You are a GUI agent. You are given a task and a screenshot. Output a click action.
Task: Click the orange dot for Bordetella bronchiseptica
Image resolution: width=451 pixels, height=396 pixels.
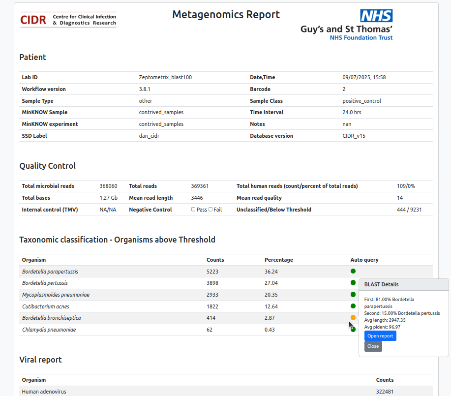[x=353, y=318]
